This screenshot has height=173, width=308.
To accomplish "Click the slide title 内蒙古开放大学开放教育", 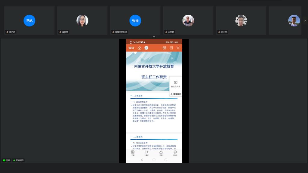I will pos(154,66).
